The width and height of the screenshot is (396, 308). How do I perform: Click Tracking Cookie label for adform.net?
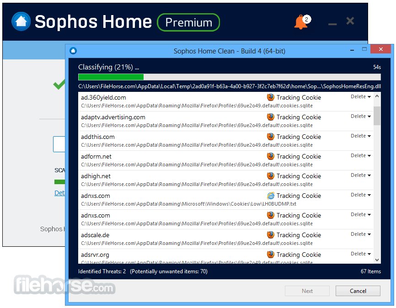pos(299,157)
